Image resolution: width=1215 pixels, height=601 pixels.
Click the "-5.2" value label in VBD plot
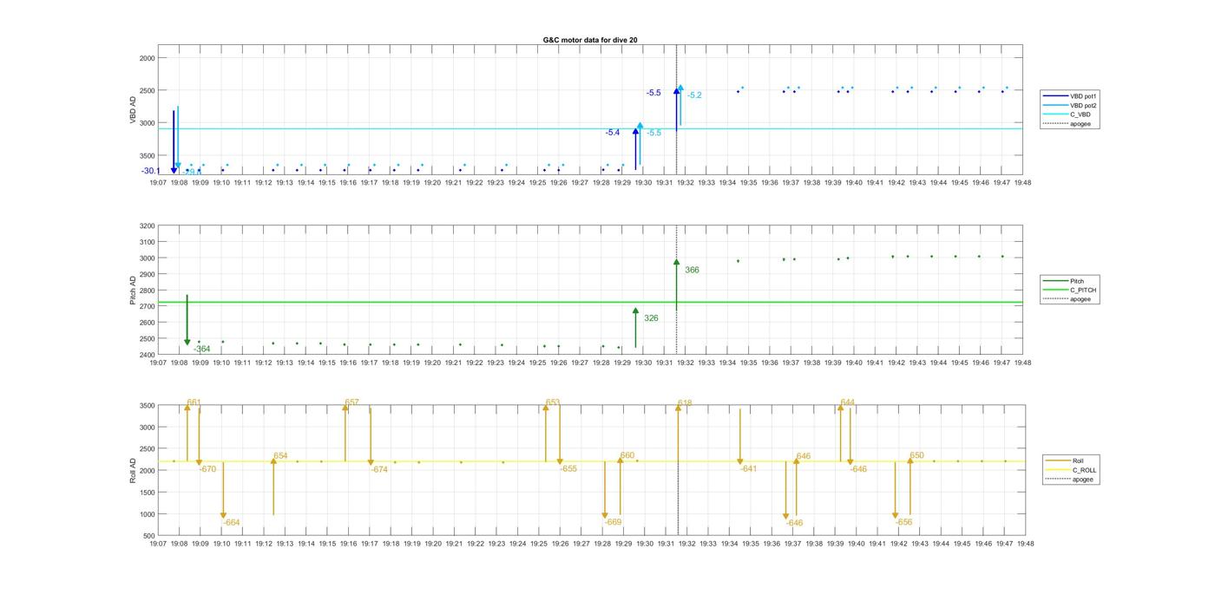(694, 95)
